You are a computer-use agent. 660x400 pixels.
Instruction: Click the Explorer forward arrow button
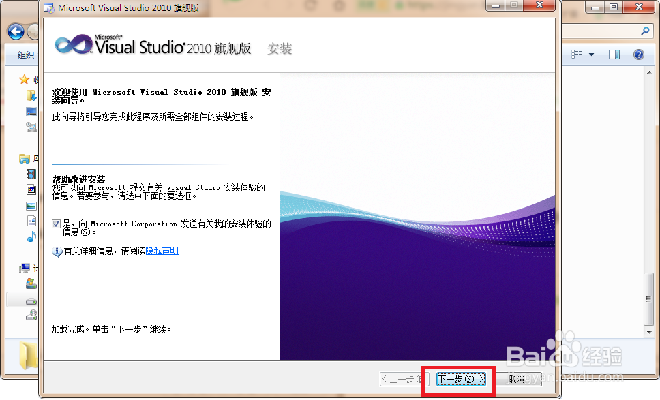pos(33,31)
